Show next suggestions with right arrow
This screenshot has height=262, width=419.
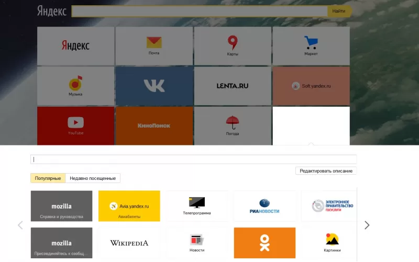pos(367,225)
